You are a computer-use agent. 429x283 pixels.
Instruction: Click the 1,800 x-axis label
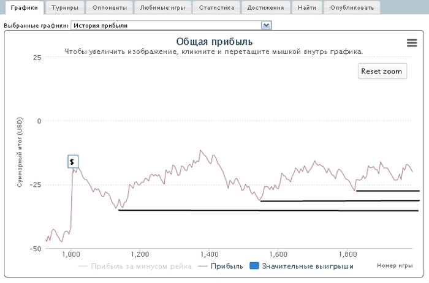[347, 254]
